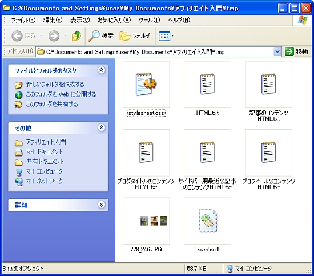Click the Shared Documents folder icon
Viewport: 314px width, 276px height.
(19, 162)
